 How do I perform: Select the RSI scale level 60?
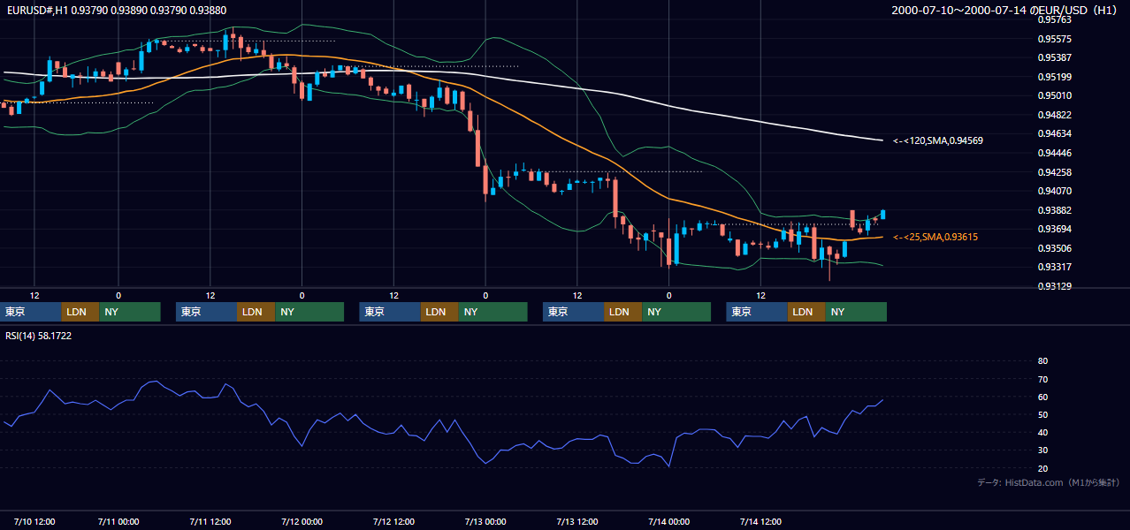tap(1042, 397)
